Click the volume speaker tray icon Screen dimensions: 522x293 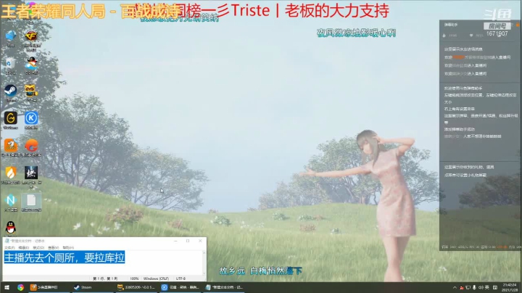pyautogui.click(x=481, y=287)
